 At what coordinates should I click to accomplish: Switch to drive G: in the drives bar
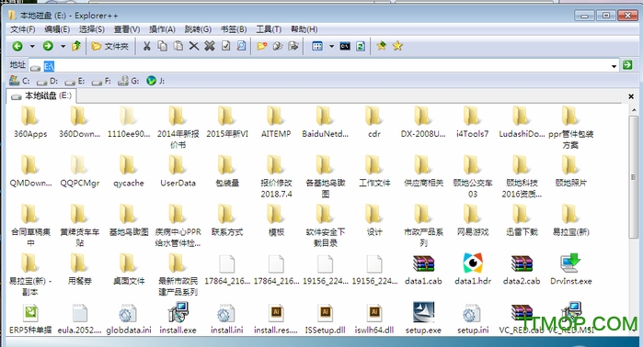[129, 81]
